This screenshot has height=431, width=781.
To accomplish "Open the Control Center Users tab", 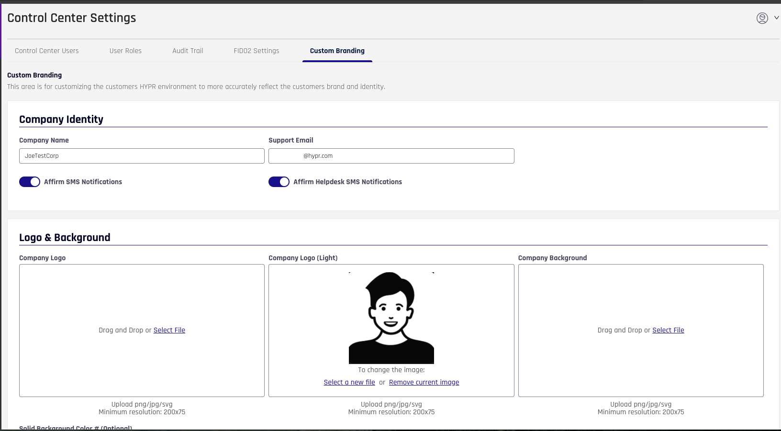I will [x=47, y=51].
